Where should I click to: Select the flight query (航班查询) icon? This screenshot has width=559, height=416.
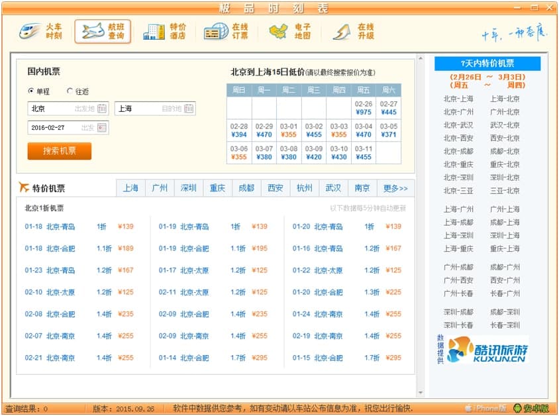tap(103, 31)
